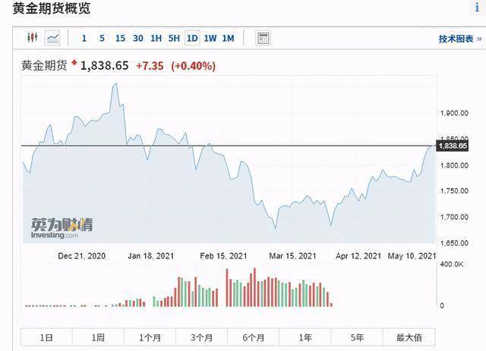
Task: Choose the 15 minute interval
Action: coord(120,39)
